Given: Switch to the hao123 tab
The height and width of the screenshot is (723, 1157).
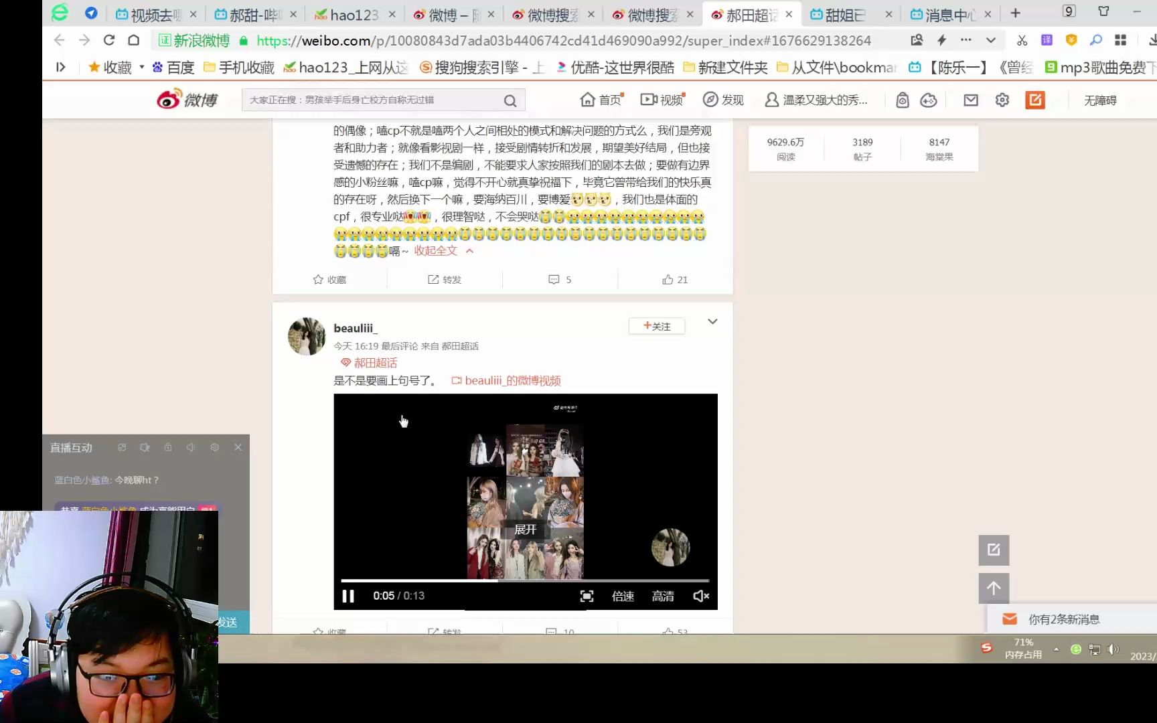Looking at the screenshot, I should [355, 14].
